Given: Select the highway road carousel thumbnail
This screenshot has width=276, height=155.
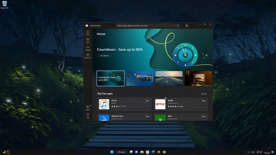Looking at the screenshot, I should tap(169, 78).
